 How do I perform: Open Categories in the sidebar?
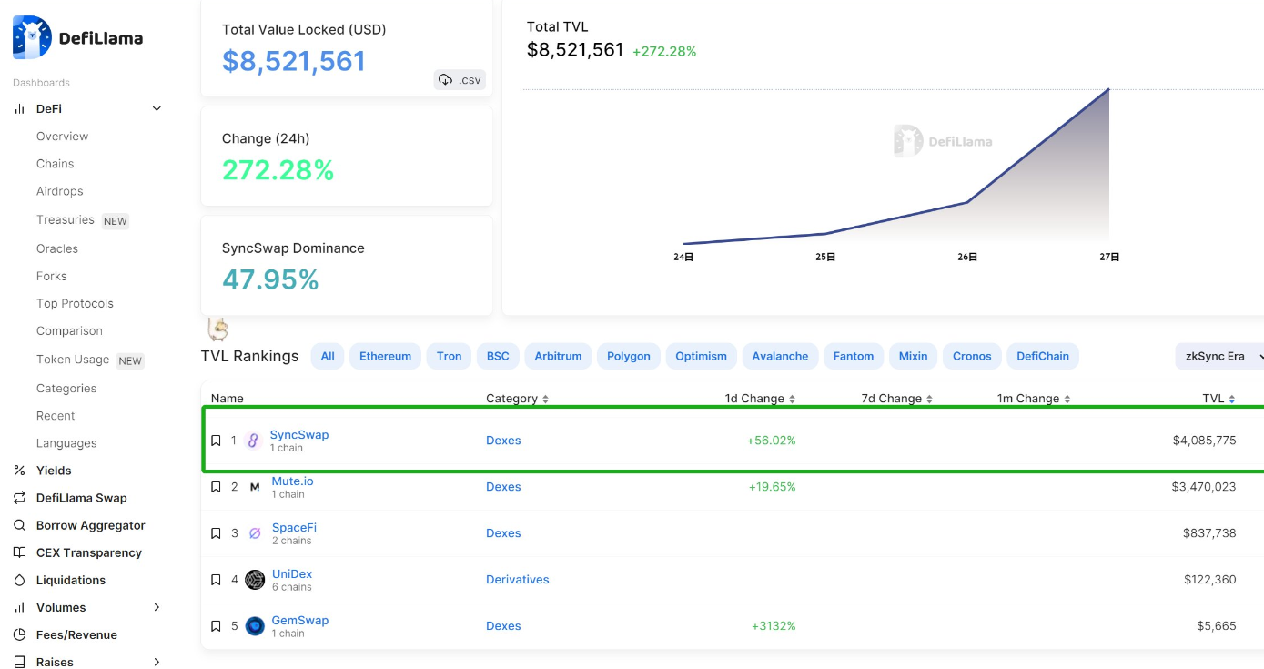(66, 388)
